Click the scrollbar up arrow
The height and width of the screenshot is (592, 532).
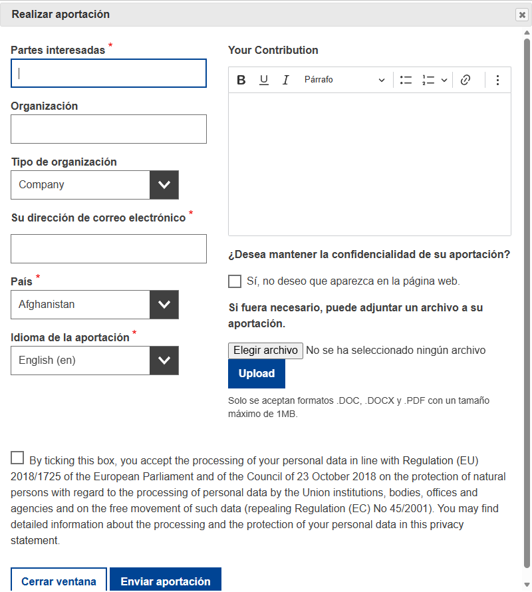pyautogui.click(x=527, y=33)
